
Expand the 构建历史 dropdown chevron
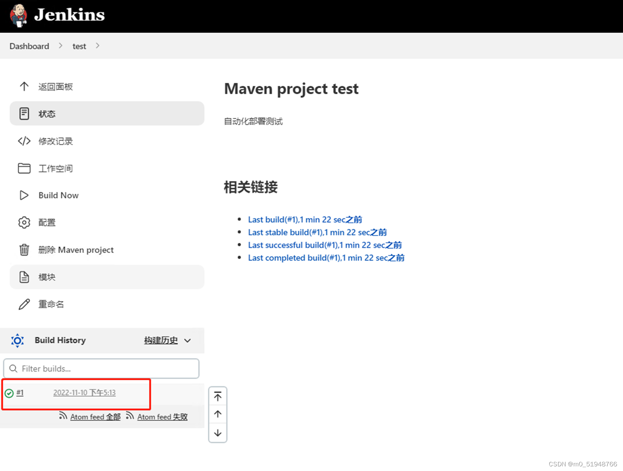coord(188,341)
